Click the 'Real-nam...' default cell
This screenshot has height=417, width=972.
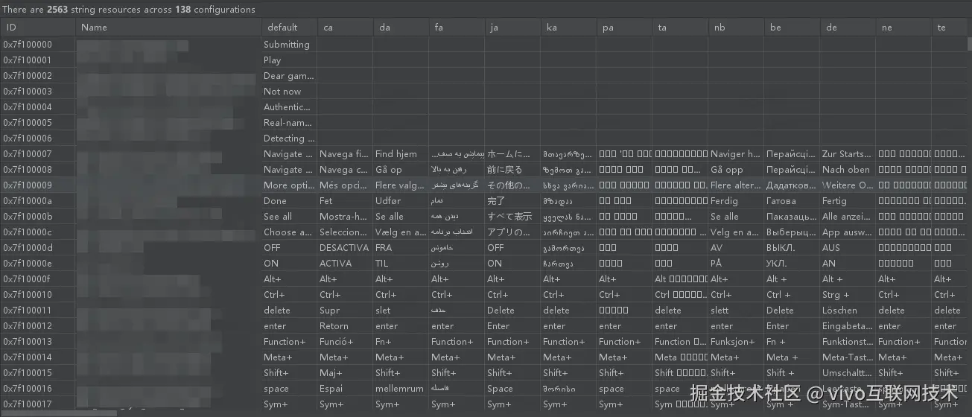coord(290,123)
